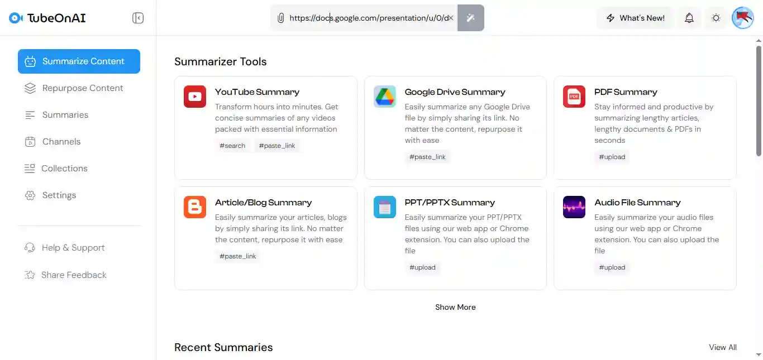Switch to the Summaries section
This screenshot has width=763, height=360.
(x=65, y=114)
